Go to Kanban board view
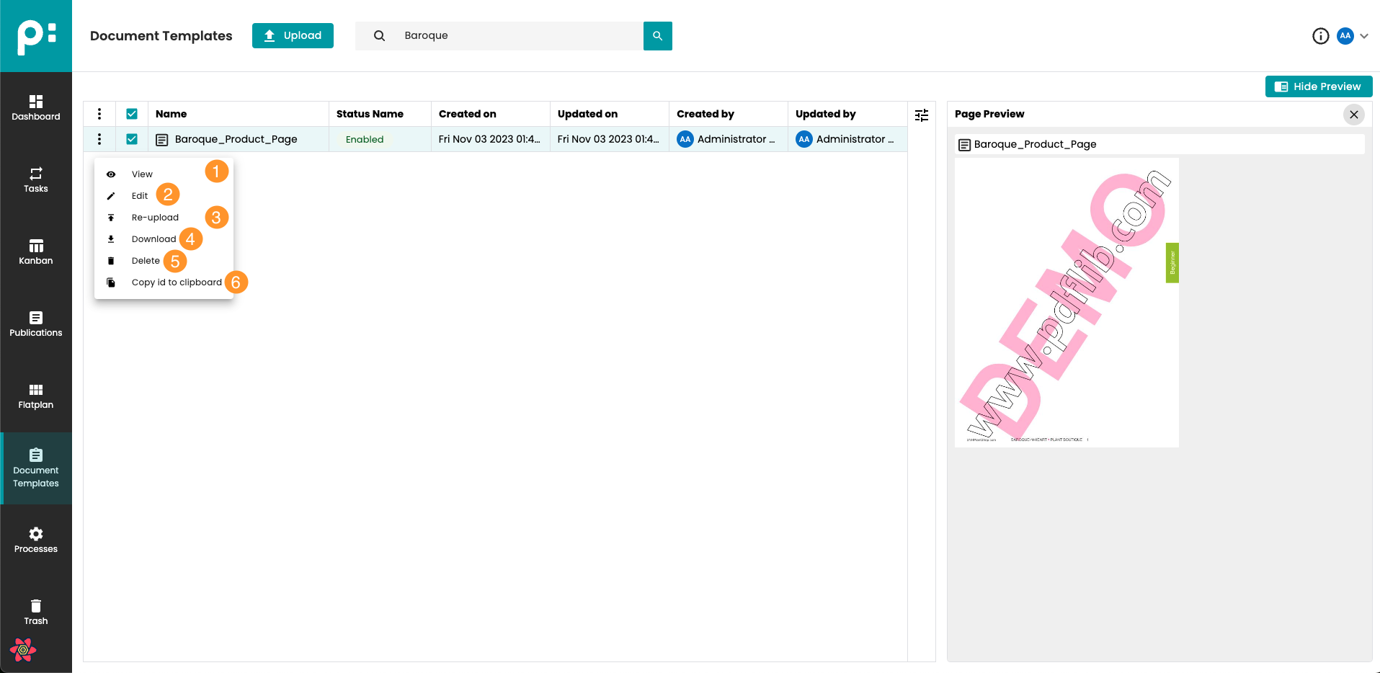This screenshot has width=1380, height=673. click(35, 251)
